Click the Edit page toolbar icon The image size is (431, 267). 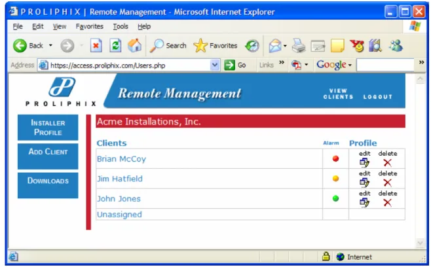[318, 46]
